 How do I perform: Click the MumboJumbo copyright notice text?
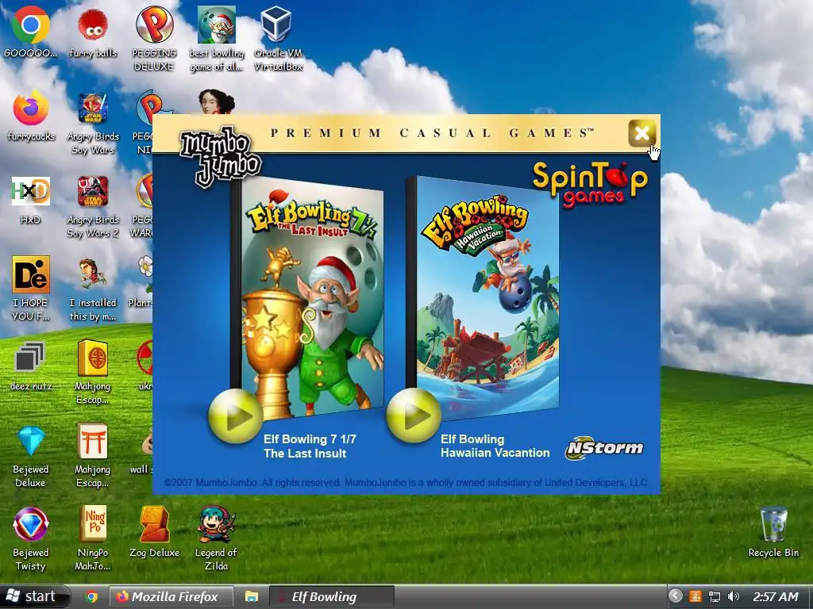click(406, 483)
